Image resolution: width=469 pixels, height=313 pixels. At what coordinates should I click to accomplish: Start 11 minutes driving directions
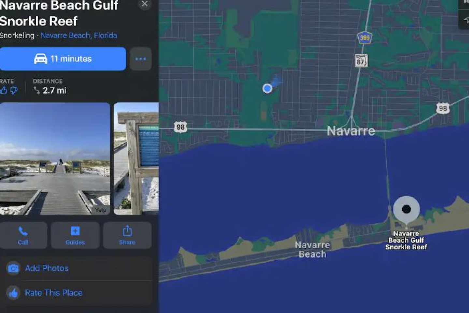pyautogui.click(x=63, y=59)
